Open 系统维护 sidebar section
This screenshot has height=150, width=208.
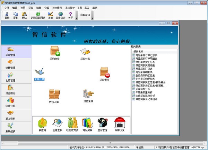[x=16, y=128]
